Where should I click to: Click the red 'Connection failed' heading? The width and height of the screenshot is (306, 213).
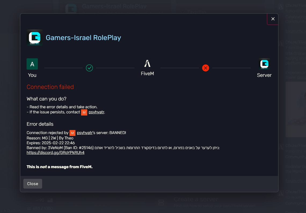pyautogui.click(x=50, y=87)
